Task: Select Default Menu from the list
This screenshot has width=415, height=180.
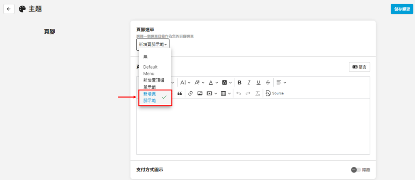Action: point(150,70)
